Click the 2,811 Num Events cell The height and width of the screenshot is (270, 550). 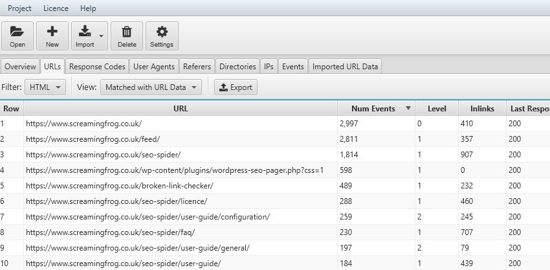pyautogui.click(x=376, y=139)
